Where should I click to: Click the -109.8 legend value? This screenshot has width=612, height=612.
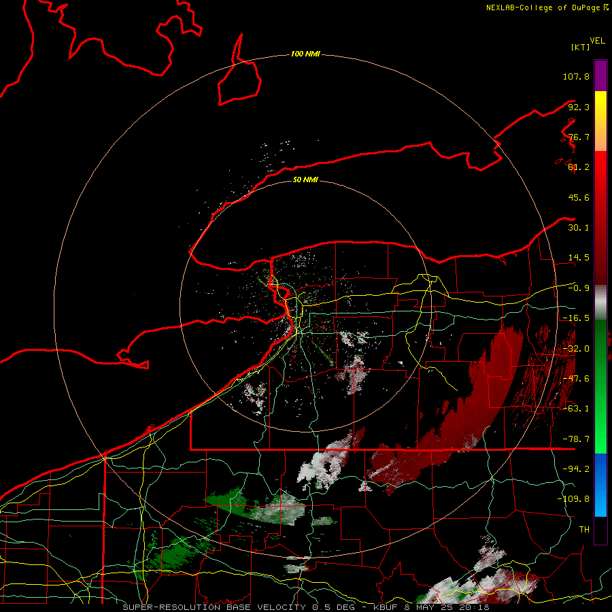coord(573,499)
